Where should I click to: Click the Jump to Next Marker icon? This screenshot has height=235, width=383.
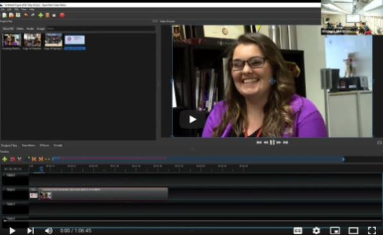click(x=40, y=159)
